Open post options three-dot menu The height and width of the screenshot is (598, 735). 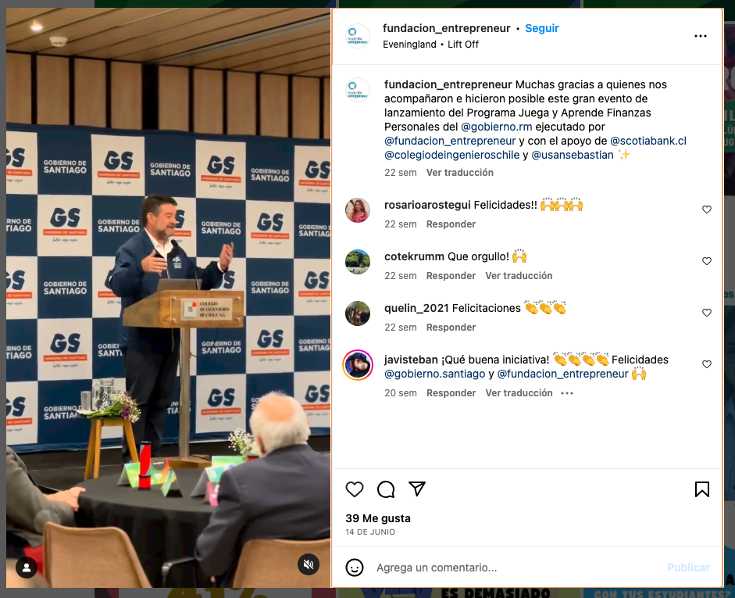pos(701,36)
